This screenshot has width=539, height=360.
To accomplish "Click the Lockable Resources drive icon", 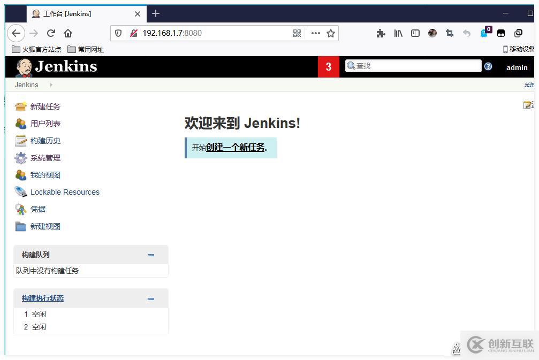I will [x=21, y=192].
